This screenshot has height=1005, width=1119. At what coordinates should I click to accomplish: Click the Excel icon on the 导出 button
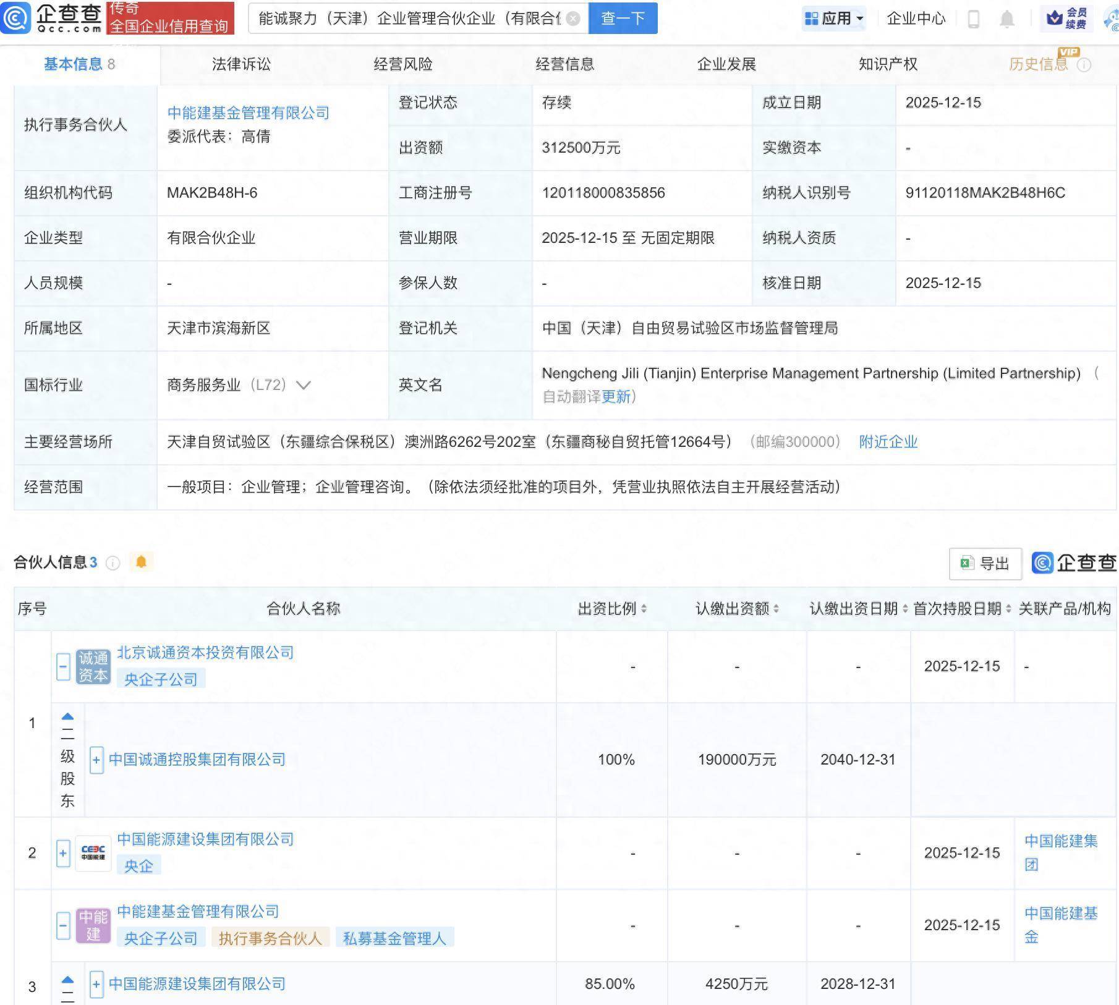[966, 563]
